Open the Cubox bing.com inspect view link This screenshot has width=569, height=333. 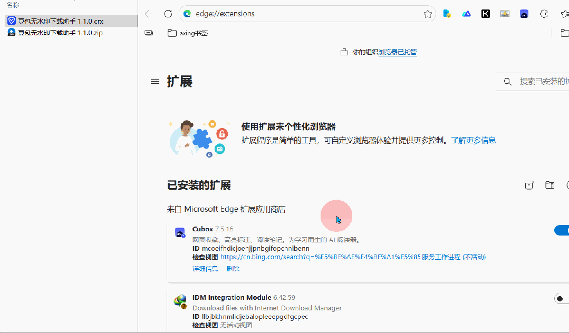pos(320,257)
